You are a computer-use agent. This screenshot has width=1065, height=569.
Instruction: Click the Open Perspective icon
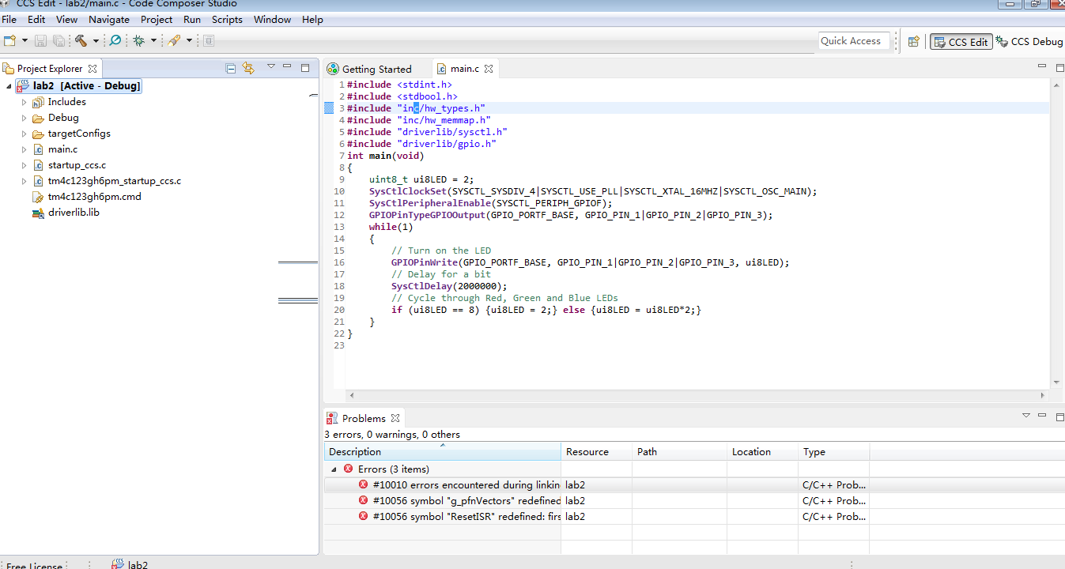913,41
